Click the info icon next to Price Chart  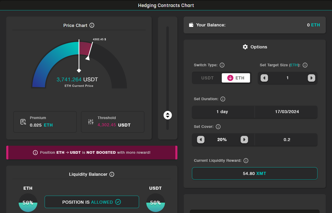tap(92, 25)
